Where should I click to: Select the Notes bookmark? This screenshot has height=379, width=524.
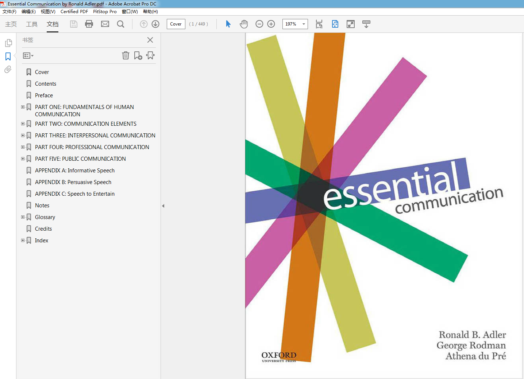point(42,206)
